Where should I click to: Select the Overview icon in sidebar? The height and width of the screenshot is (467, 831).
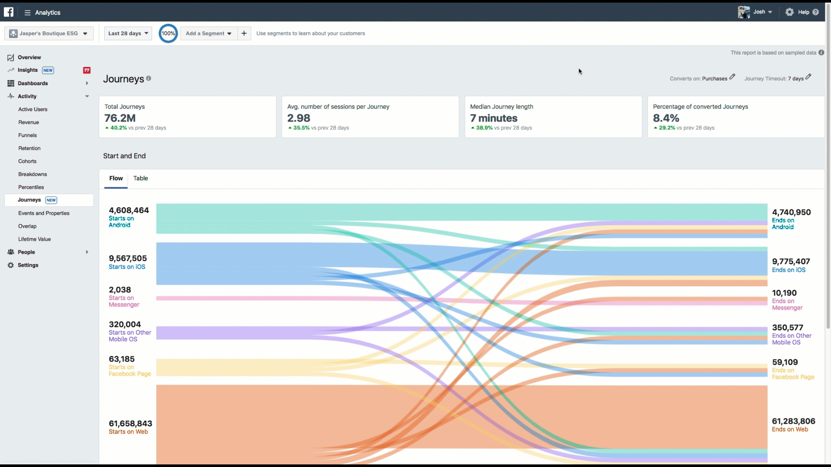[x=10, y=57]
